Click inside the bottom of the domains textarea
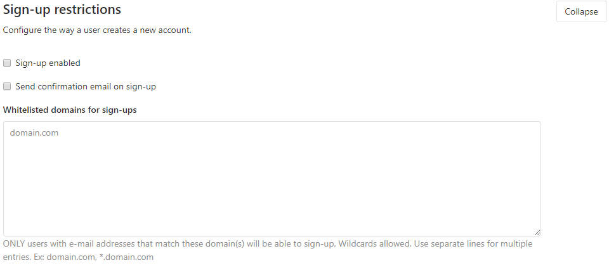 click(x=272, y=225)
